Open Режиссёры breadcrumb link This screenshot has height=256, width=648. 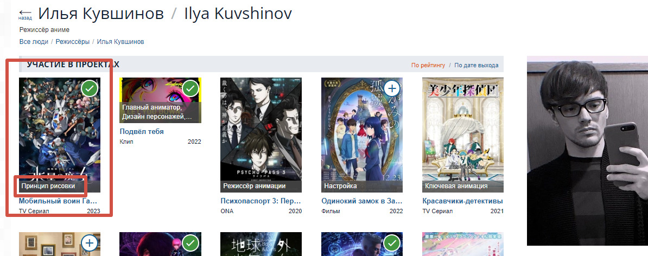click(73, 42)
